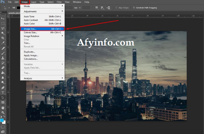Screen dimensions: 204x134
Task: Choose Duplicate menu entry
Action: (x=43, y=52)
